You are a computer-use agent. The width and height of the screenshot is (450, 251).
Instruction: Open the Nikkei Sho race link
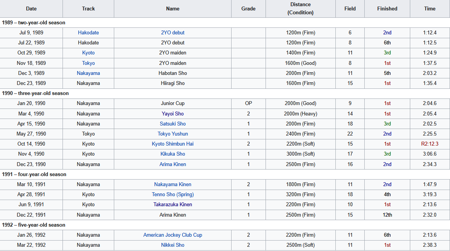[x=173, y=245]
